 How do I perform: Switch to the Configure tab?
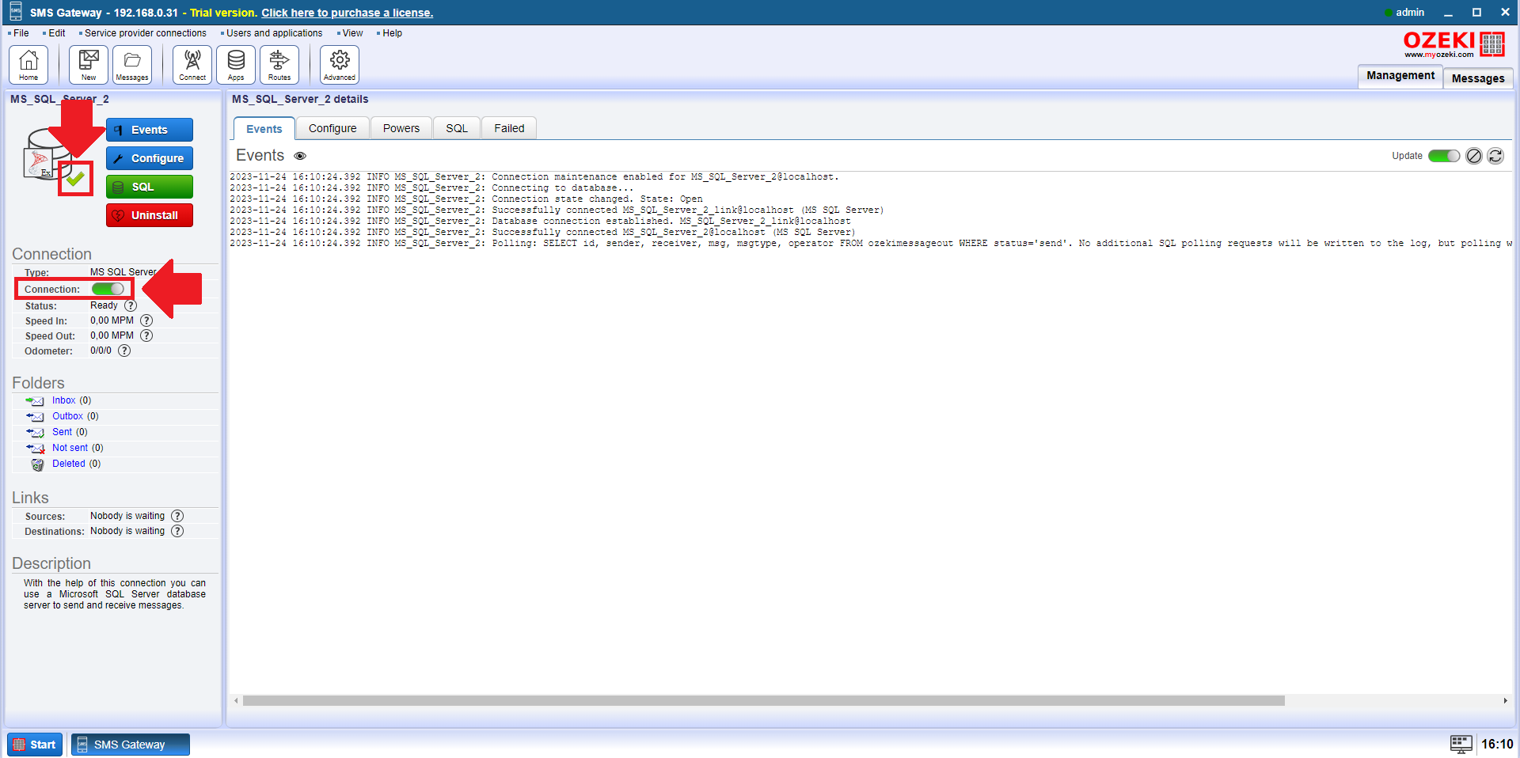[x=332, y=128]
